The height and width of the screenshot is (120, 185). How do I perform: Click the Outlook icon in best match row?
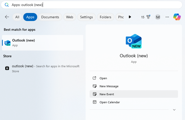(x=7, y=43)
